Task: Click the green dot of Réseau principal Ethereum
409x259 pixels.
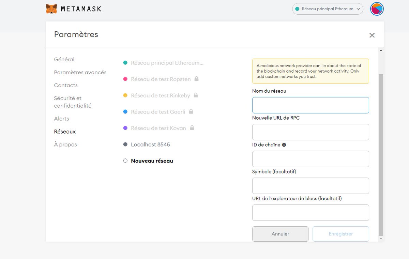Action: coord(125,63)
